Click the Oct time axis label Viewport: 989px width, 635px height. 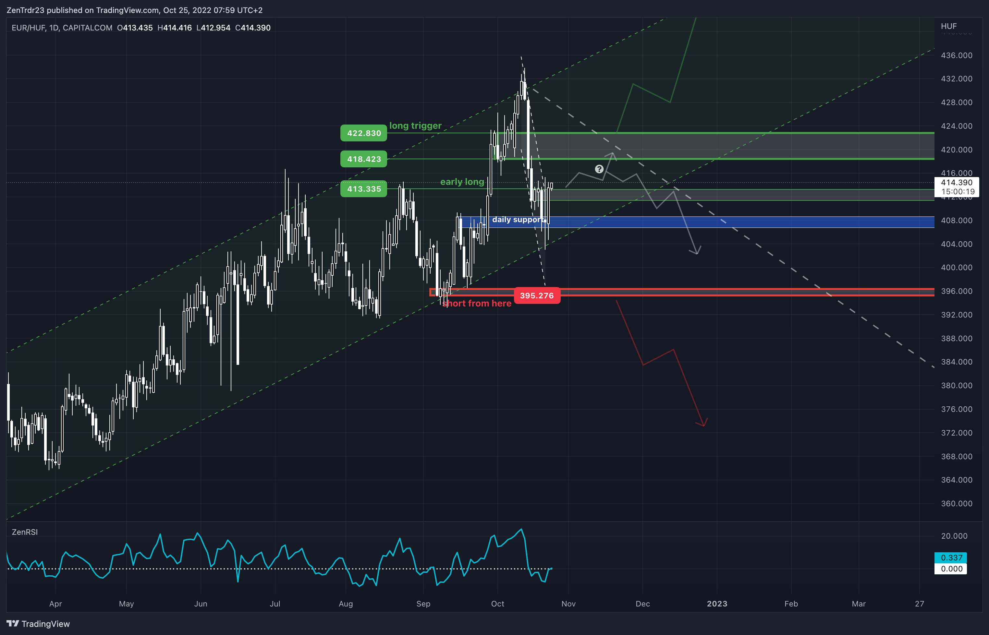click(x=497, y=604)
